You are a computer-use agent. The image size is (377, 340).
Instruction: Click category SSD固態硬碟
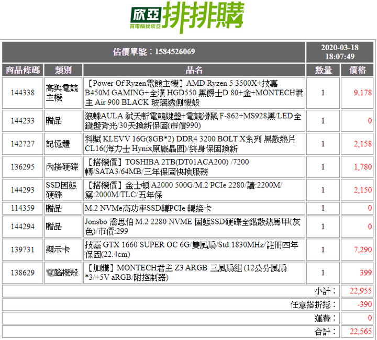click(61, 190)
